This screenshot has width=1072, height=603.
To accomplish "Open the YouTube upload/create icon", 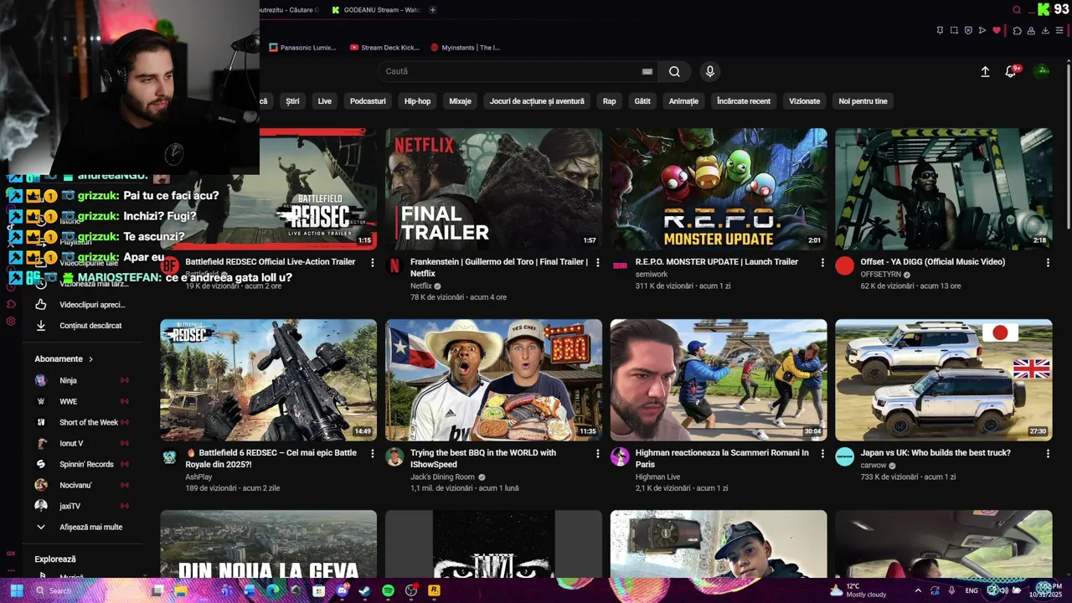I will click(985, 72).
